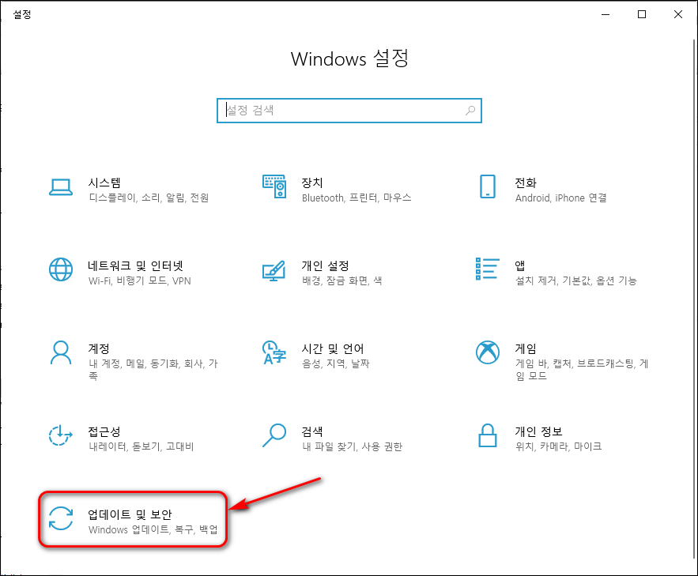Click '위치, 카메라, 마이크' description
The image size is (698, 576).
point(559,446)
